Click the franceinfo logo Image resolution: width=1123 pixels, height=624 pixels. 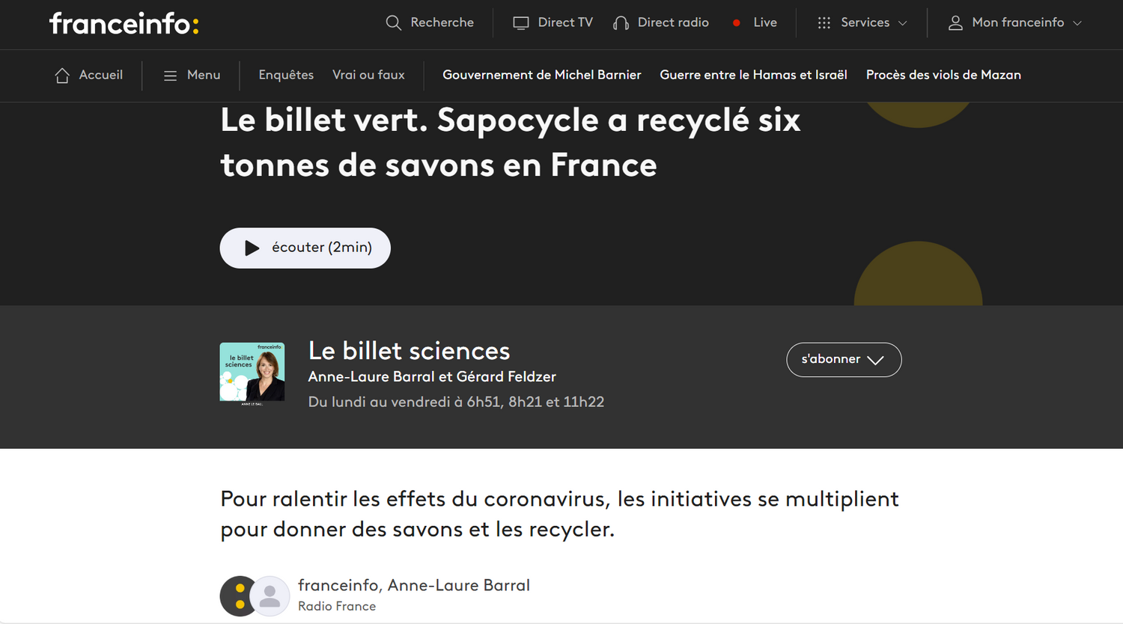click(124, 22)
